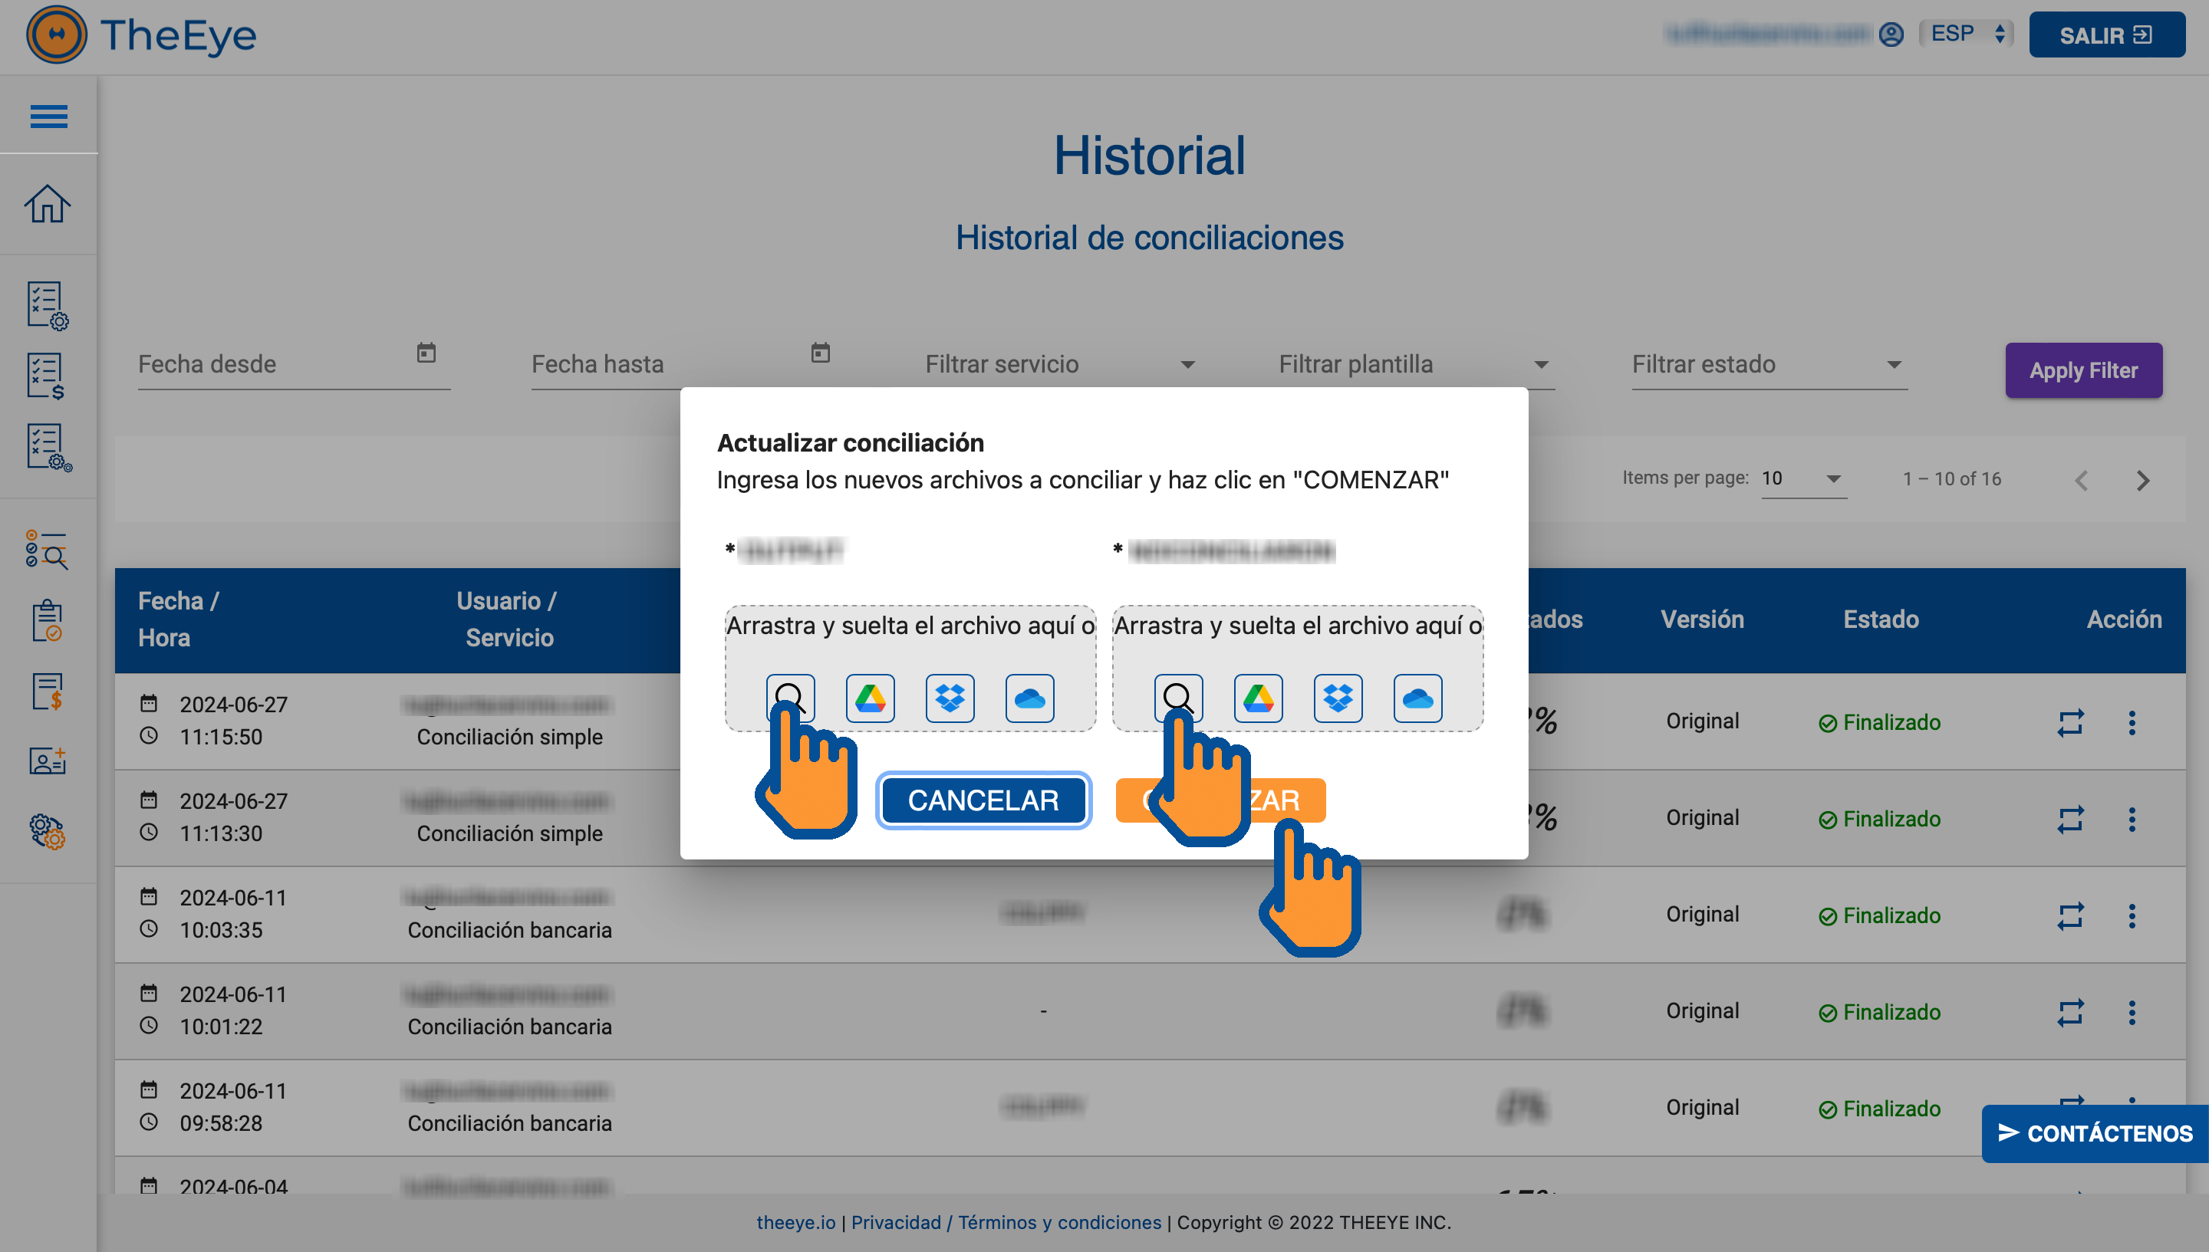Click the Google Drive icon in left upload box
2209x1252 pixels.
click(870, 698)
